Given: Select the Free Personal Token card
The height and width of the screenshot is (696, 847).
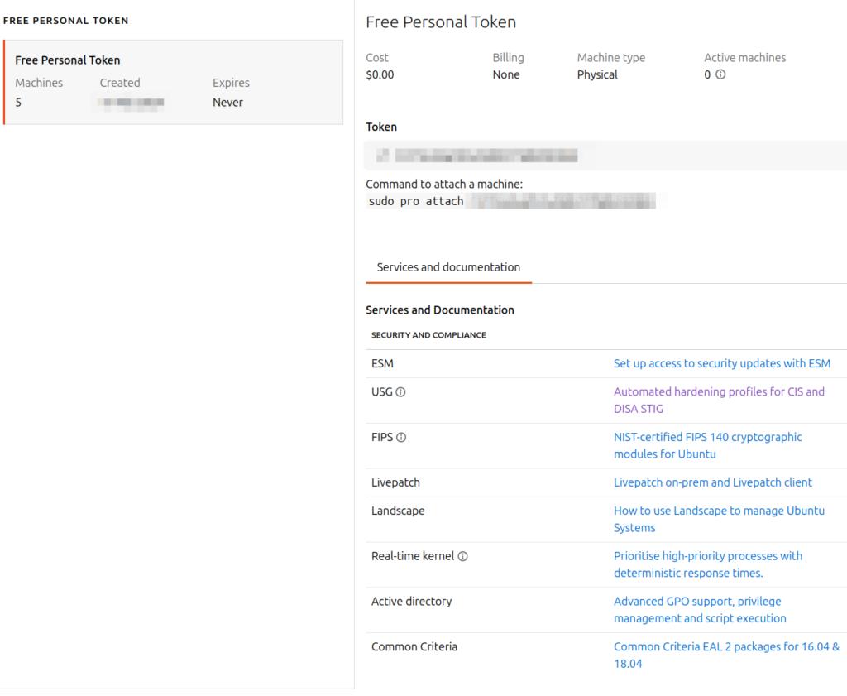Looking at the screenshot, I should point(174,82).
